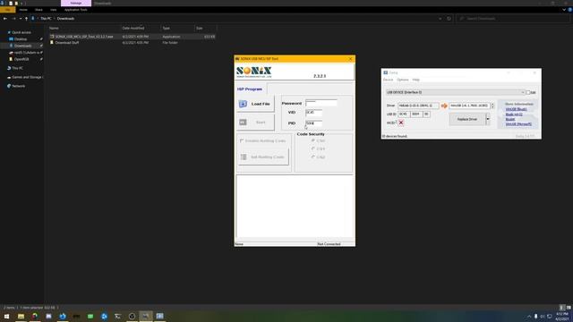The image size is (573, 322).
Task: Click the third USB ID field in Zadig
Action: [426, 114]
